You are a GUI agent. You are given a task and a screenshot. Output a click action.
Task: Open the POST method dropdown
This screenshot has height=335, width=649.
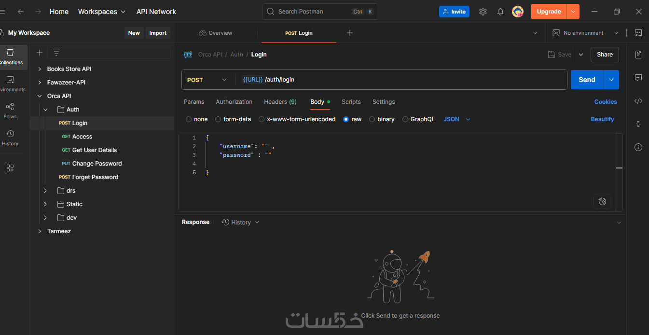tap(207, 80)
